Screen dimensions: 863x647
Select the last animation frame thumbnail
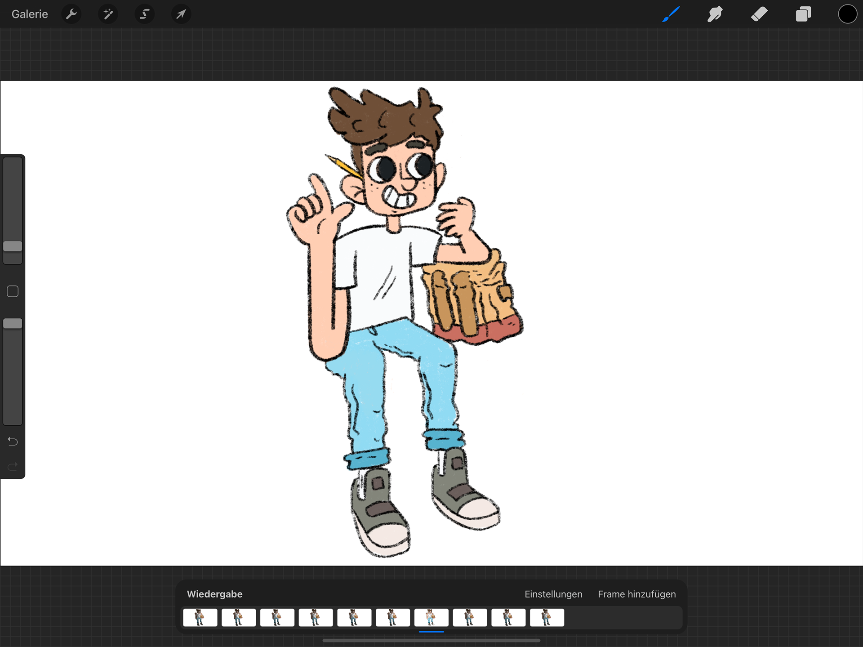(547, 617)
